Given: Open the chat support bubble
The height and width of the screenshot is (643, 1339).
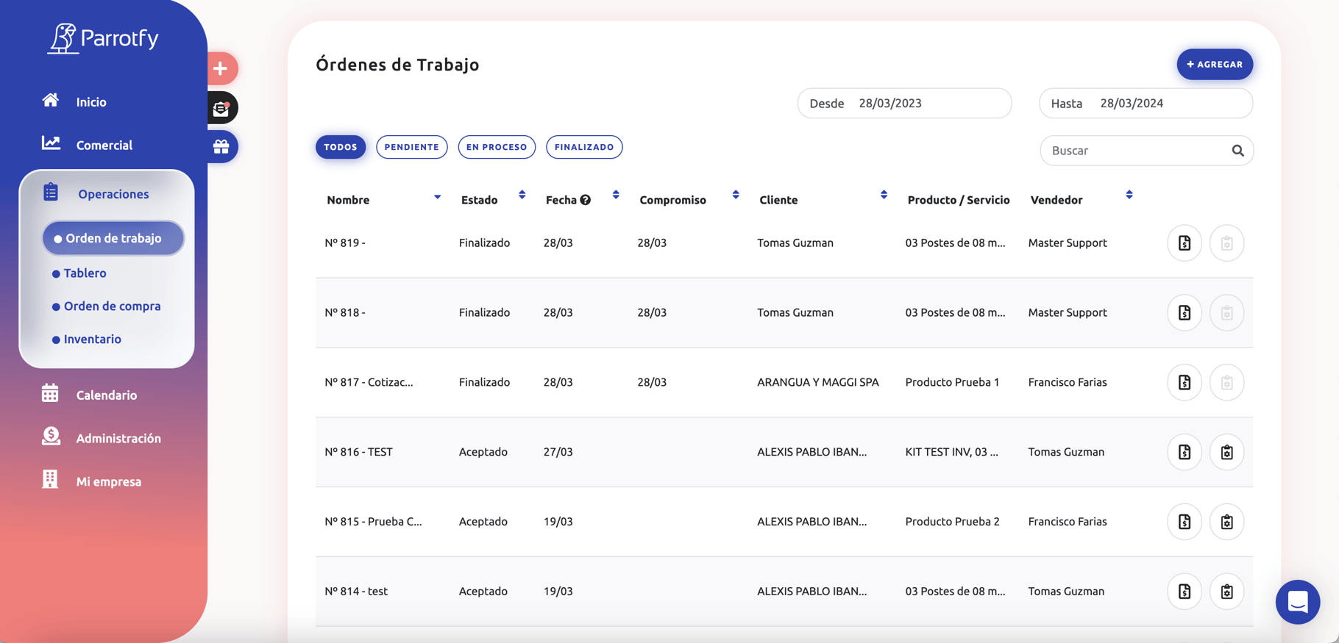Looking at the screenshot, I should tap(1297, 602).
